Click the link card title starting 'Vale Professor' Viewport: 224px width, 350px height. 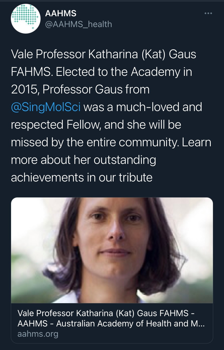pos(106,313)
